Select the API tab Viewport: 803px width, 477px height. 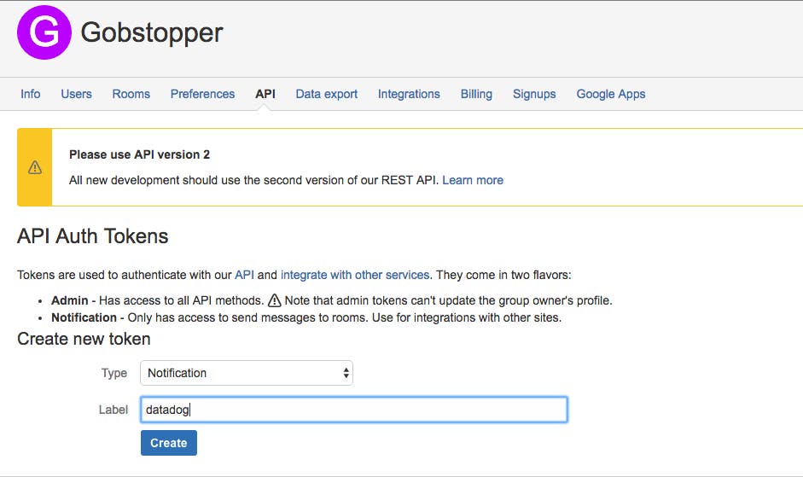point(265,94)
